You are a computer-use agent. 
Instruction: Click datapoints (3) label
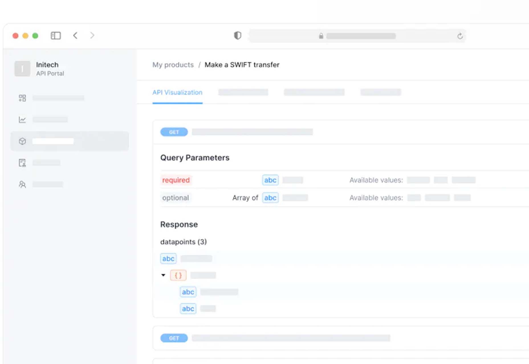click(x=184, y=242)
